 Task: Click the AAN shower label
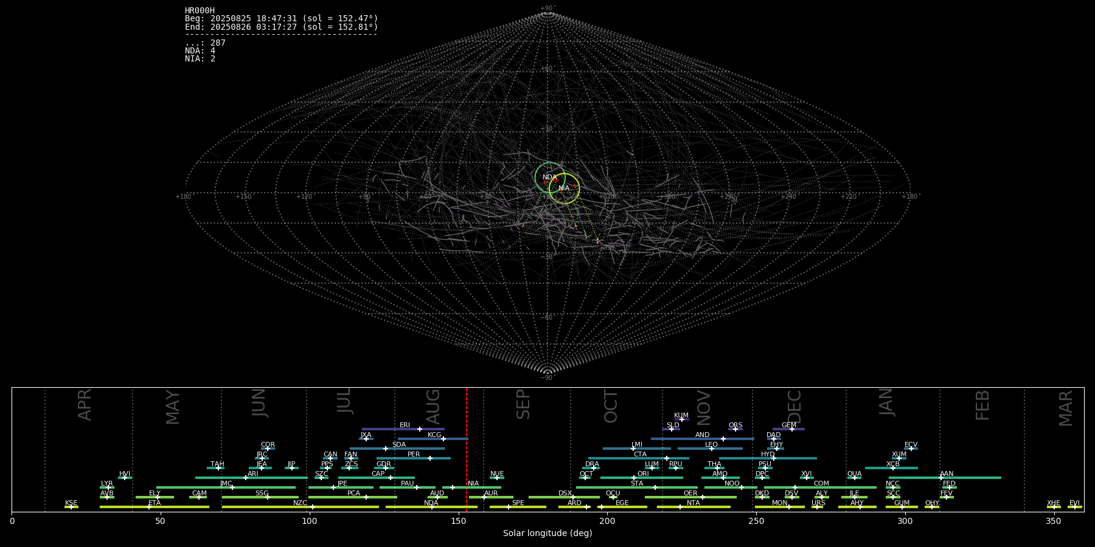coord(947,474)
